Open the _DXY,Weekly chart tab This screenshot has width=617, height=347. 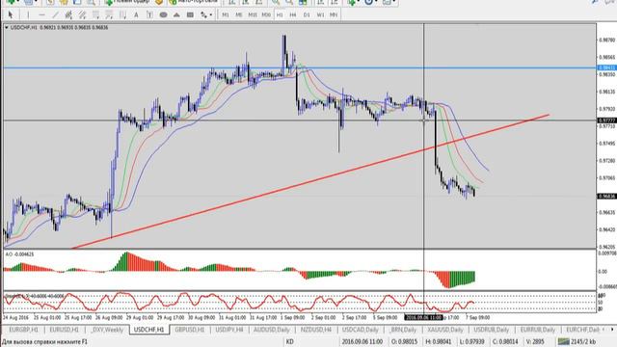[x=107, y=330]
